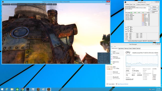
Task: Open green Windows Store taskbar icon
Action: point(17,89)
